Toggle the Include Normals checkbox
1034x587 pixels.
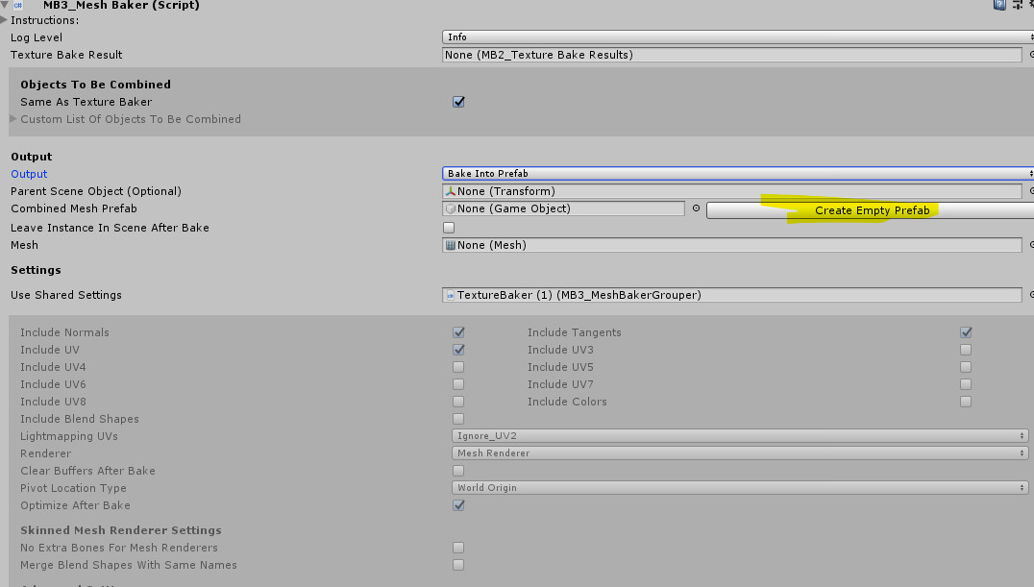coord(458,331)
